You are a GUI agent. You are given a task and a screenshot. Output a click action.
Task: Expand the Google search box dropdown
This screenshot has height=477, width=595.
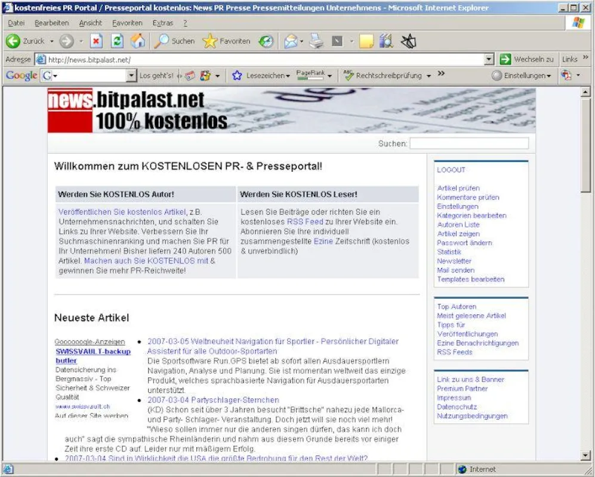pos(131,76)
